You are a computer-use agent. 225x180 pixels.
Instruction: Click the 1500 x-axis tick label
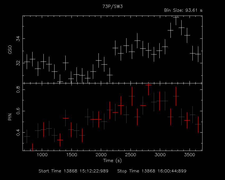coord(71,155)
